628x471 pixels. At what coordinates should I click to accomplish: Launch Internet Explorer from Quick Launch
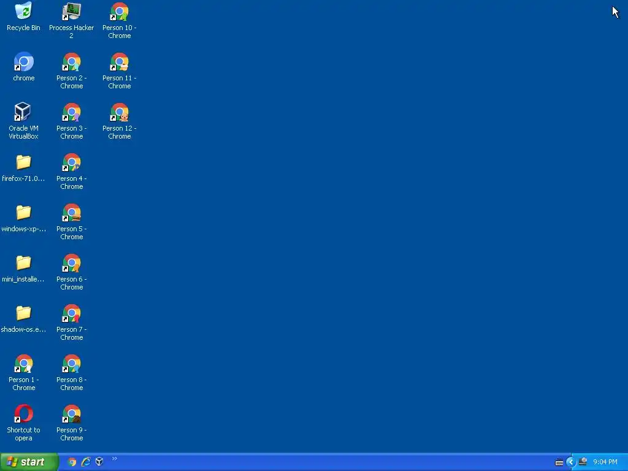click(86, 462)
